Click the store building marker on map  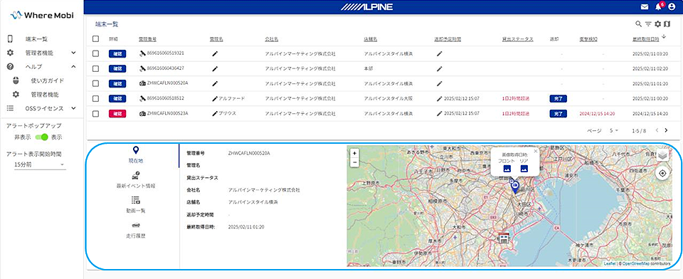tap(503, 238)
